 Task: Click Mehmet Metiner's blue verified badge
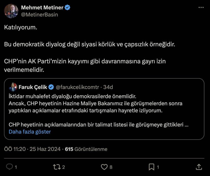67,7
